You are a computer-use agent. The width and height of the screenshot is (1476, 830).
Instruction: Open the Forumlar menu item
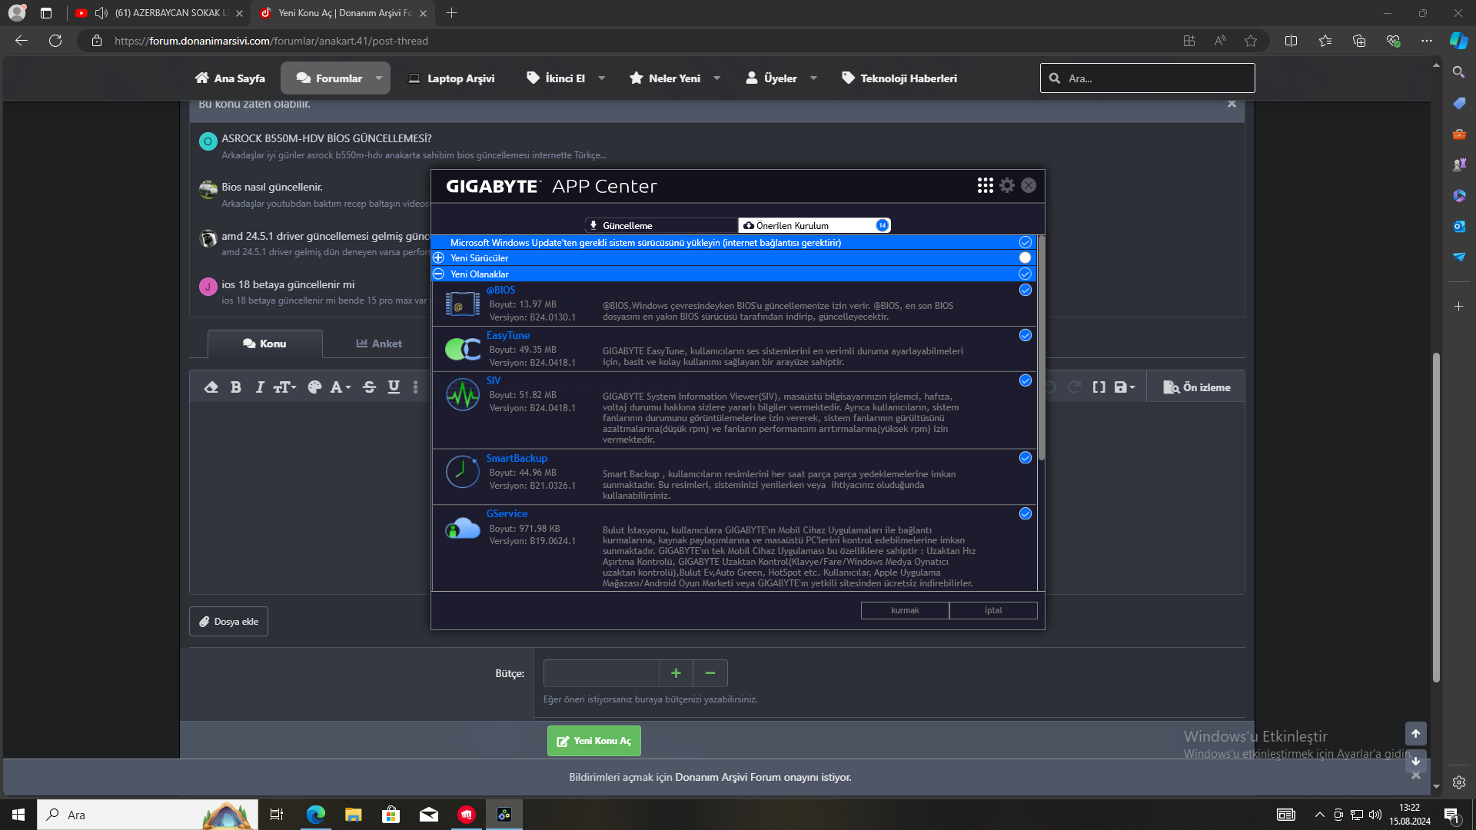pos(329,78)
